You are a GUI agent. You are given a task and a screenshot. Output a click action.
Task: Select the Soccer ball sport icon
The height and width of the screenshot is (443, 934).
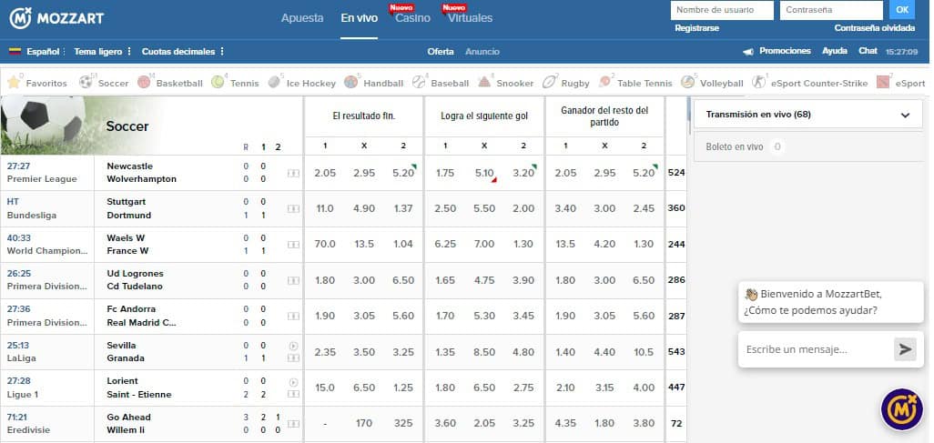(x=86, y=82)
